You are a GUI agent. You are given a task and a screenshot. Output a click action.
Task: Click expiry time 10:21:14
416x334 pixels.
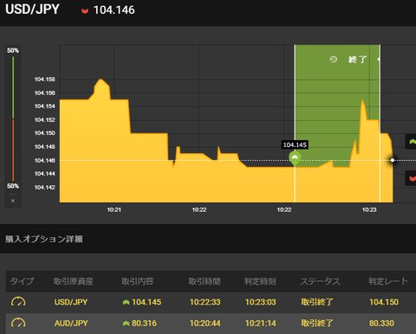pos(261,324)
